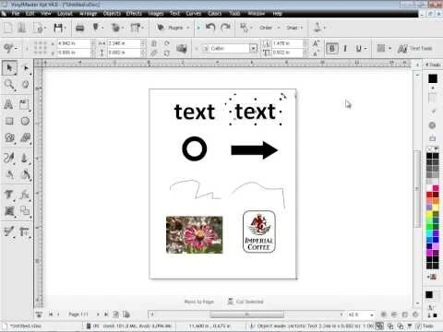Select the arrow Pick tool
The image size is (443, 332).
[9, 67]
